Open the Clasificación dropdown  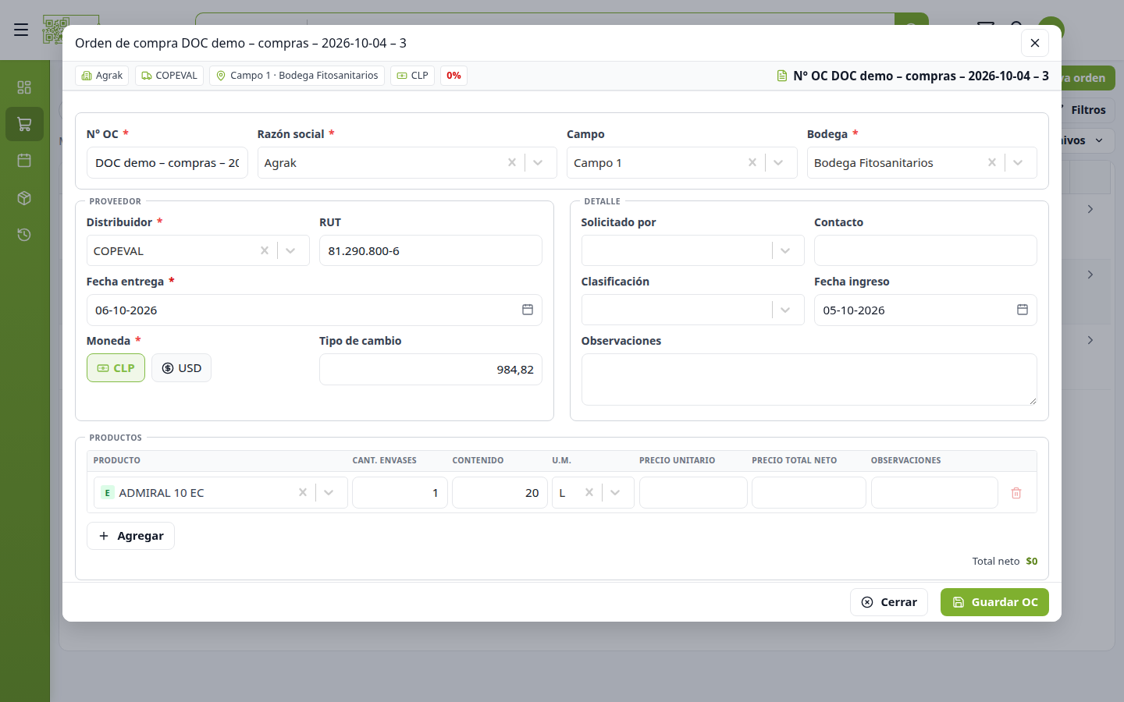tap(786, 310)
